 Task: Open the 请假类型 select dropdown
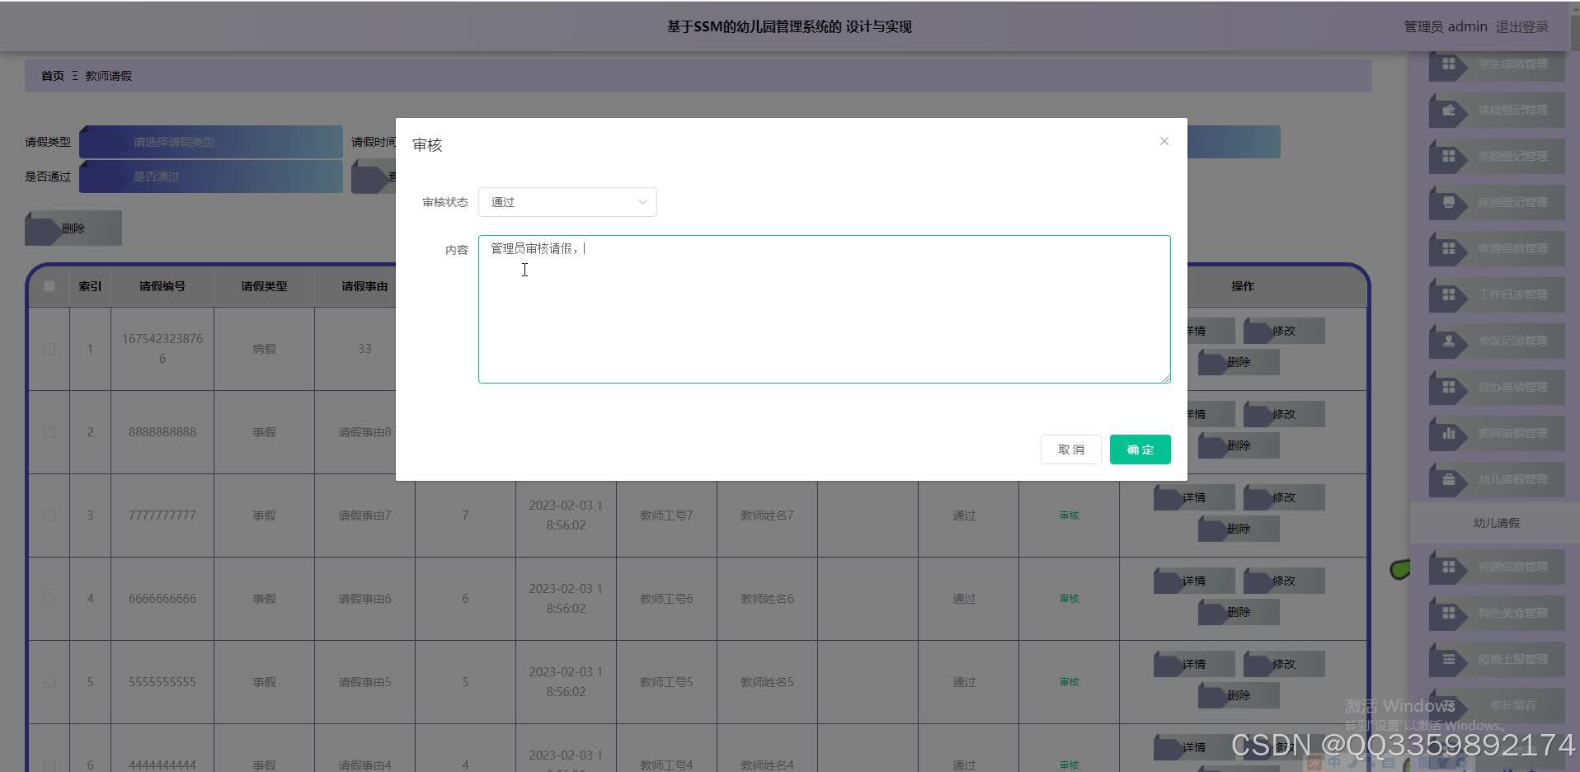coord(211,142)
